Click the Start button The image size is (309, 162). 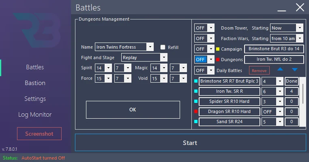190,143
